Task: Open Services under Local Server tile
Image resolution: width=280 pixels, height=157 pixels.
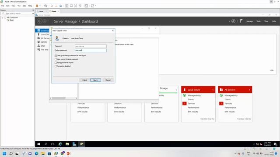Action: click(192, 104)
